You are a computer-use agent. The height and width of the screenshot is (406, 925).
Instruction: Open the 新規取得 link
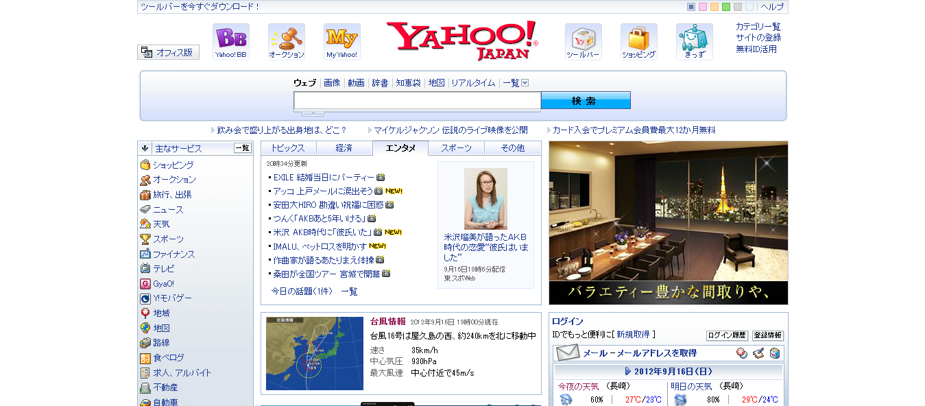click(633, 335)
